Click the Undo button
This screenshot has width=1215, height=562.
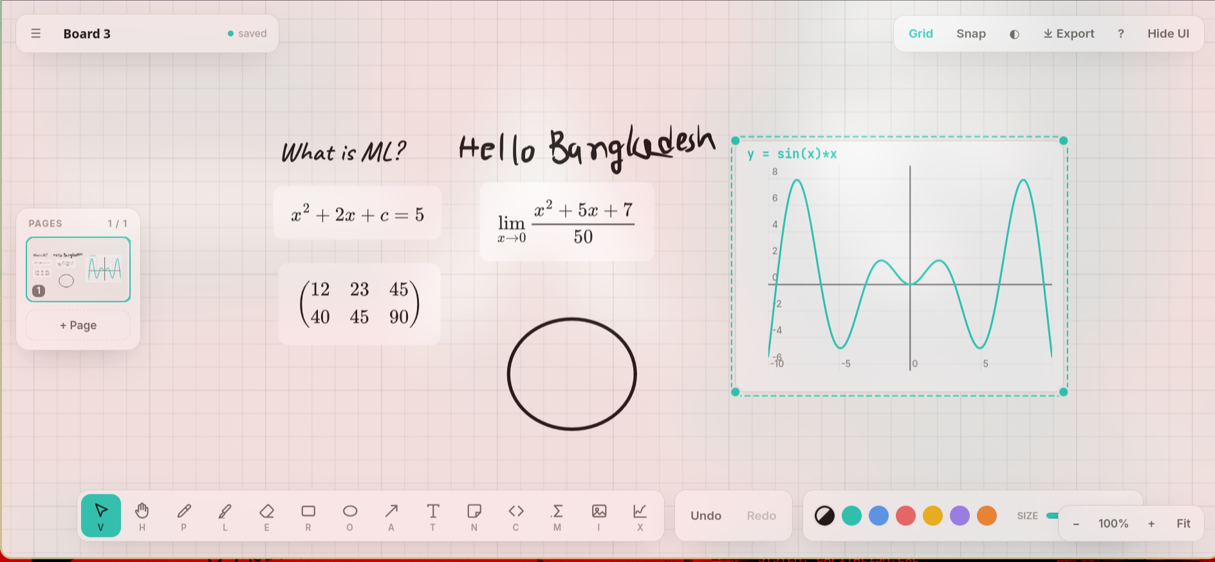(x=706, y=516)
